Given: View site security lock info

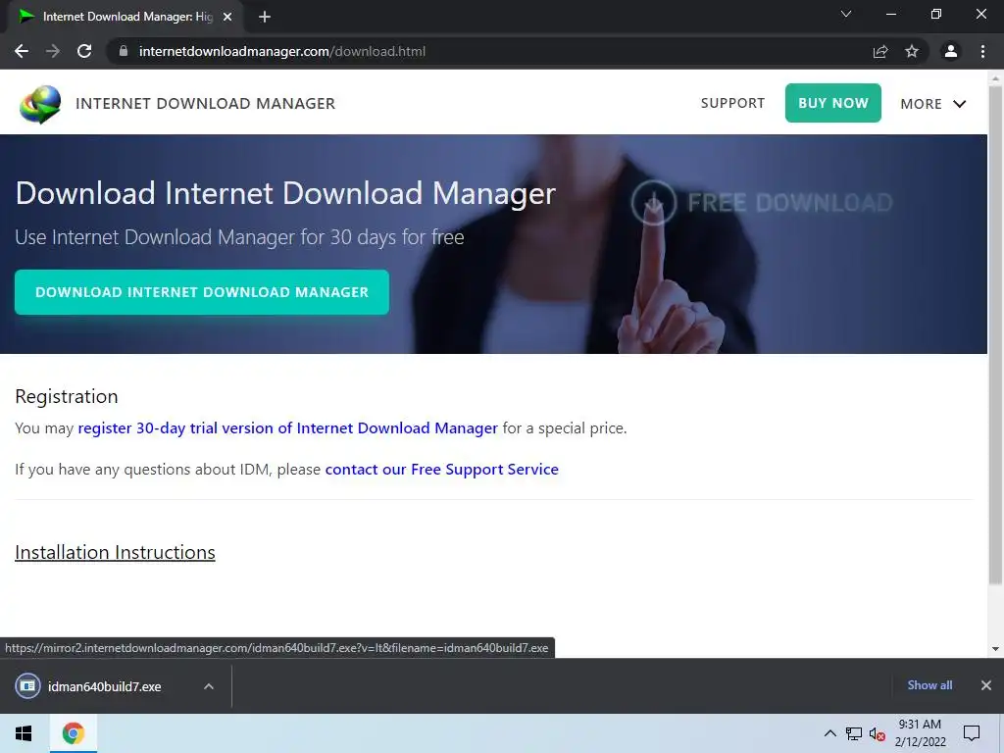Looking at the screenshot, I should pos(124,51).
